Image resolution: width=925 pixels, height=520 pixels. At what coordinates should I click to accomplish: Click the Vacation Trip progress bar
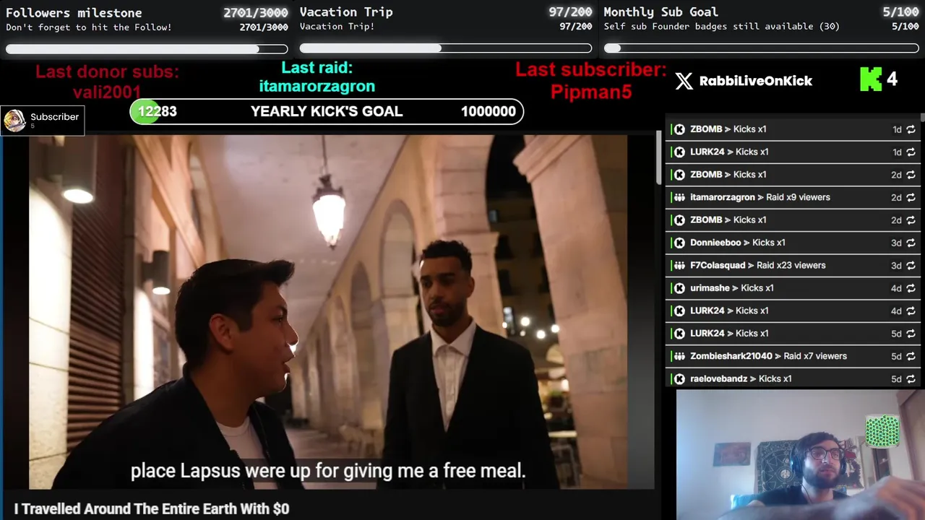[x=446, y=48]
